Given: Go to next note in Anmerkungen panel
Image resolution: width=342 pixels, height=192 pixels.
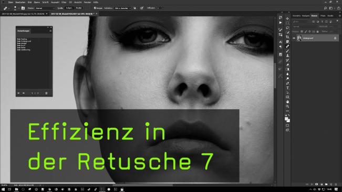Looking at the screenshot, I should [24, 93].
